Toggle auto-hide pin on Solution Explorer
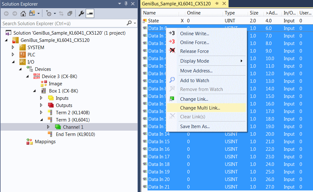Viewport: 313px width, 192px height. coord(126,3)
